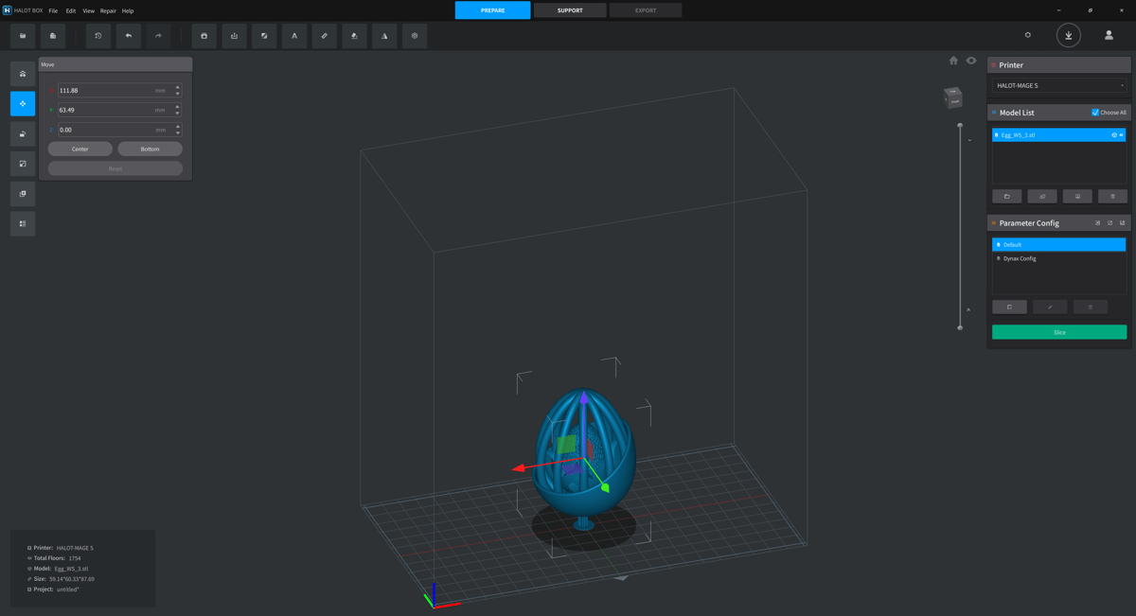Click the Bottom button in Move panel
Viewport: 1136px width, 616px height.
click(151, 149)
